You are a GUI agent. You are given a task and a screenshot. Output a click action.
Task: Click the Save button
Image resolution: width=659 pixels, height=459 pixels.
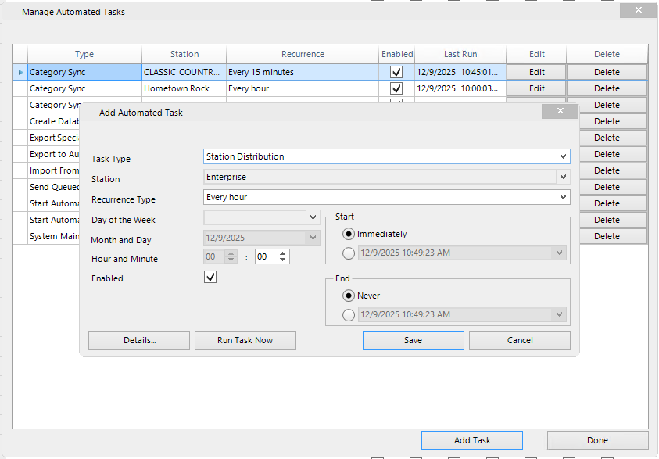pos(413,340)
